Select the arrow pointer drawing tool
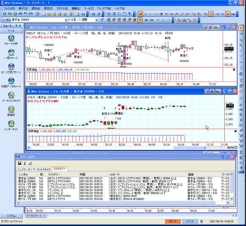This screenshot has height=226, width=246. pyautogui.click(x=241, y=28)
